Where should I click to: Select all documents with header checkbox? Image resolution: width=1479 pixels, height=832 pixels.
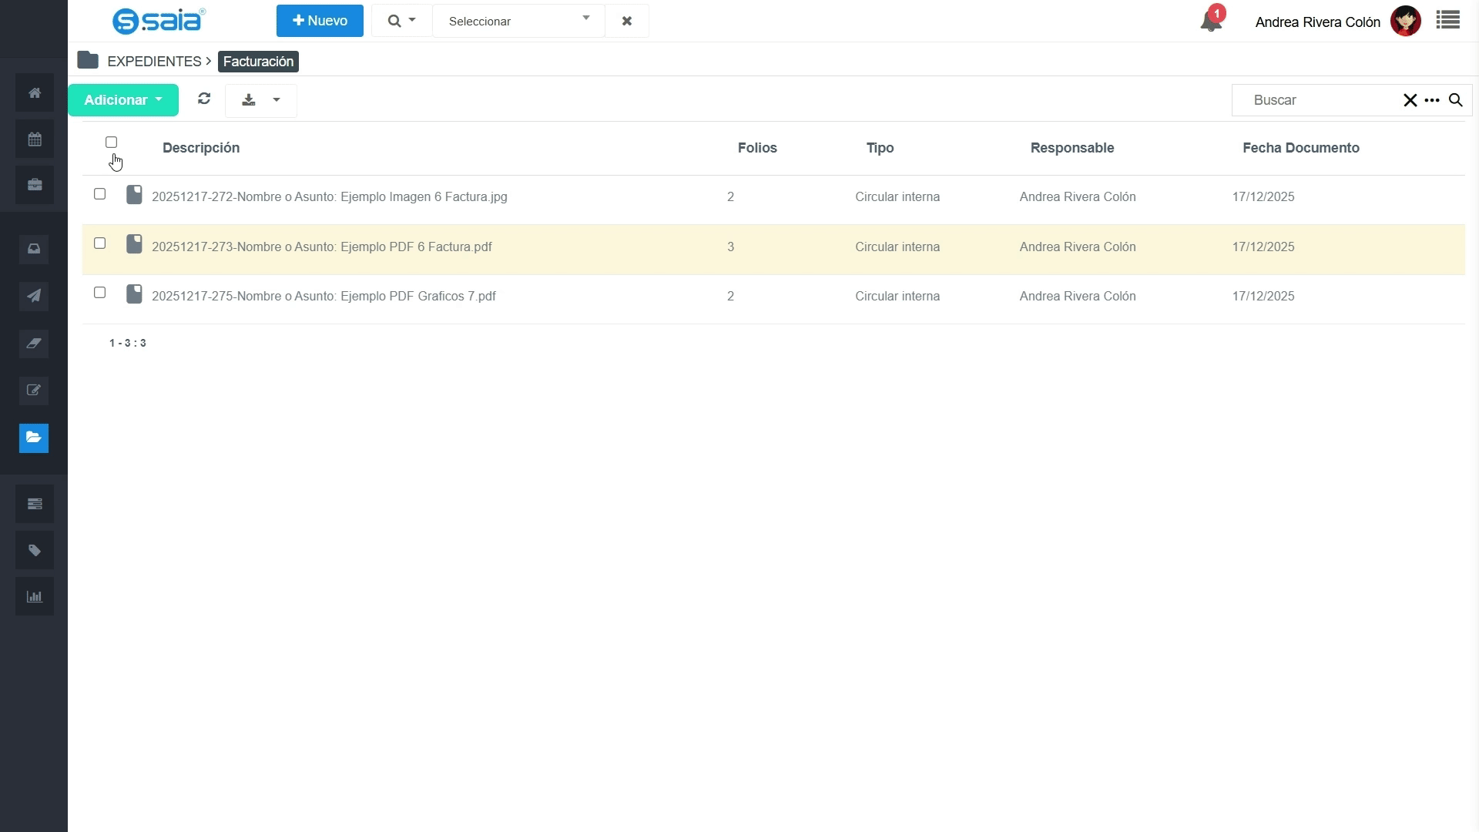[x=111, y=143]
